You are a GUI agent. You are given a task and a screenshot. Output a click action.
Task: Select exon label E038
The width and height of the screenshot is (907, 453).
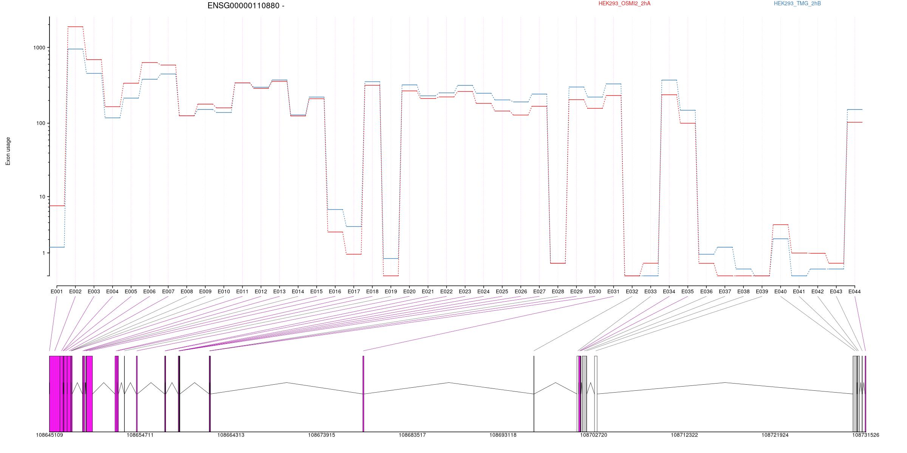743,291
